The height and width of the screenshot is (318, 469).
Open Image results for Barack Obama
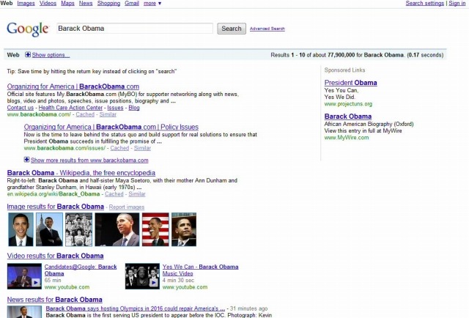click(56, 207)
